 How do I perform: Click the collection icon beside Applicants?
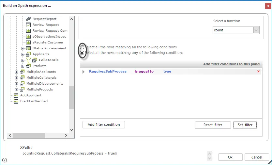coord(28,54)
